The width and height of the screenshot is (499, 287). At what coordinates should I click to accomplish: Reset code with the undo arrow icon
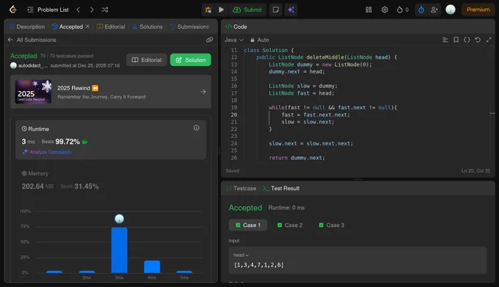click(478, 40)
